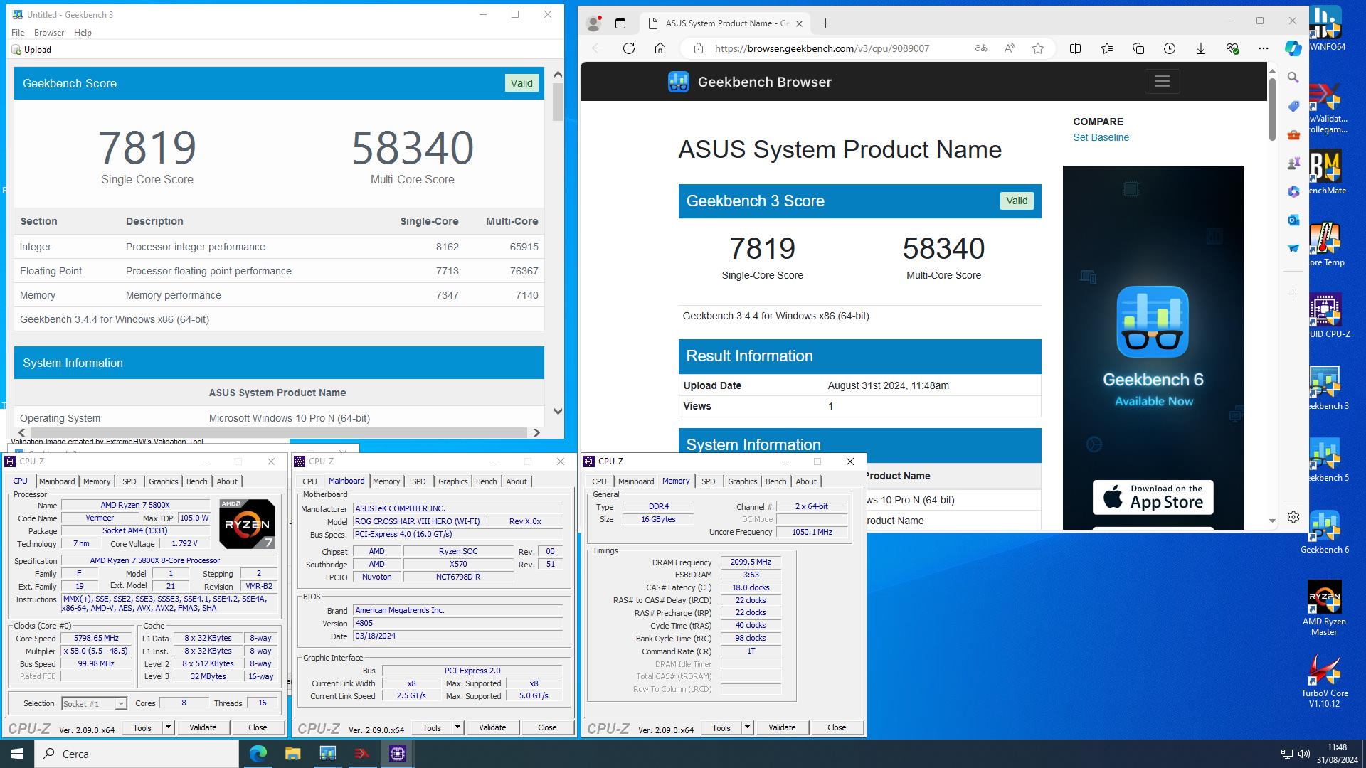Open TurboV Core desktop icon
The image size is (1366, 768).
(1324, 681)
